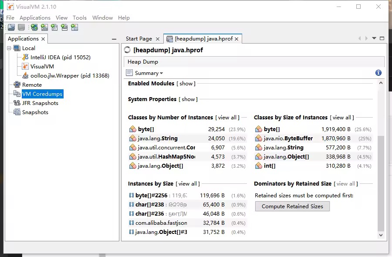Minimize the Applications panel
The image size is (392, 257).
(114, 39)
